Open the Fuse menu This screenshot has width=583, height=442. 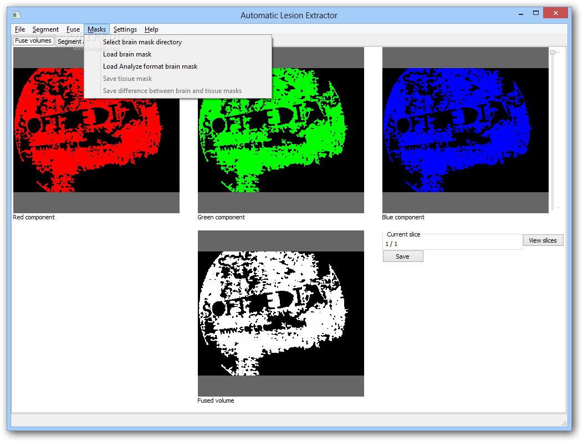click(73, 29)
